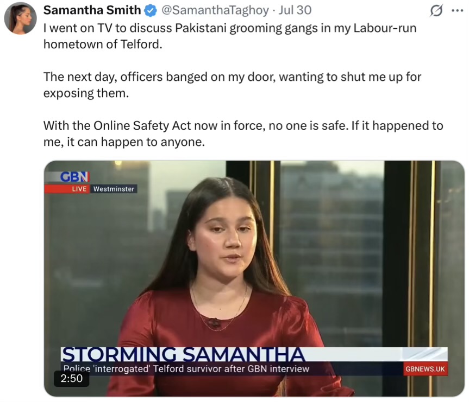Click the GBN logo in the video
Viewport: 469px width, 402px height.
click(x=74, y=176)
